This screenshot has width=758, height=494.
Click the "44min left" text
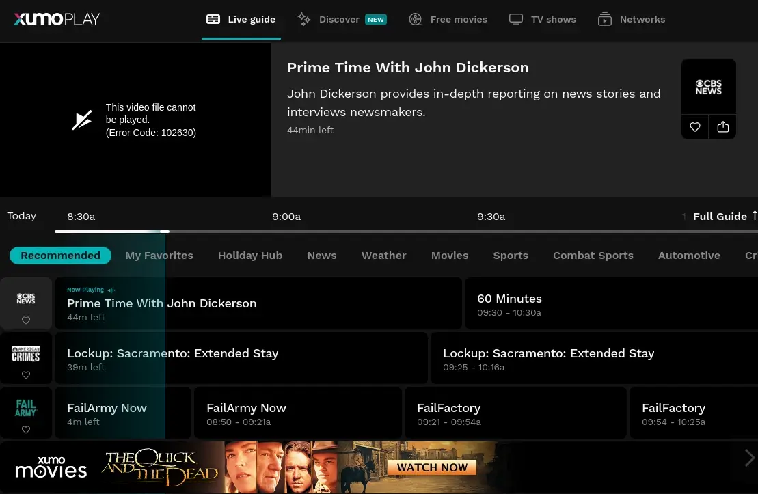point(310,130)
